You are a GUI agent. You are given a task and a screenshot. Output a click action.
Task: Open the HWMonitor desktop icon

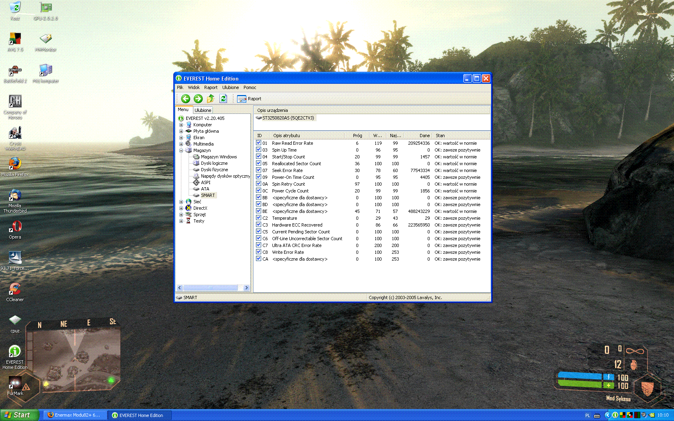point(46,42)
